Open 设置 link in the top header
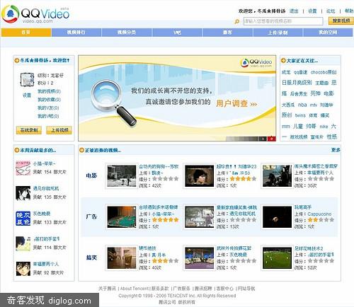The width and height of the screenshot is (354, 307). point(312,11)
